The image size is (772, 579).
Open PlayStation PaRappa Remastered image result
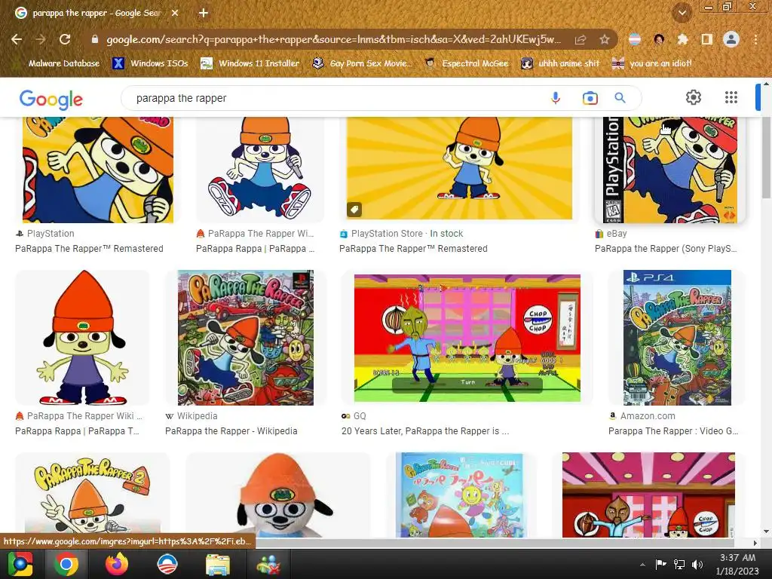click(98, 170)
